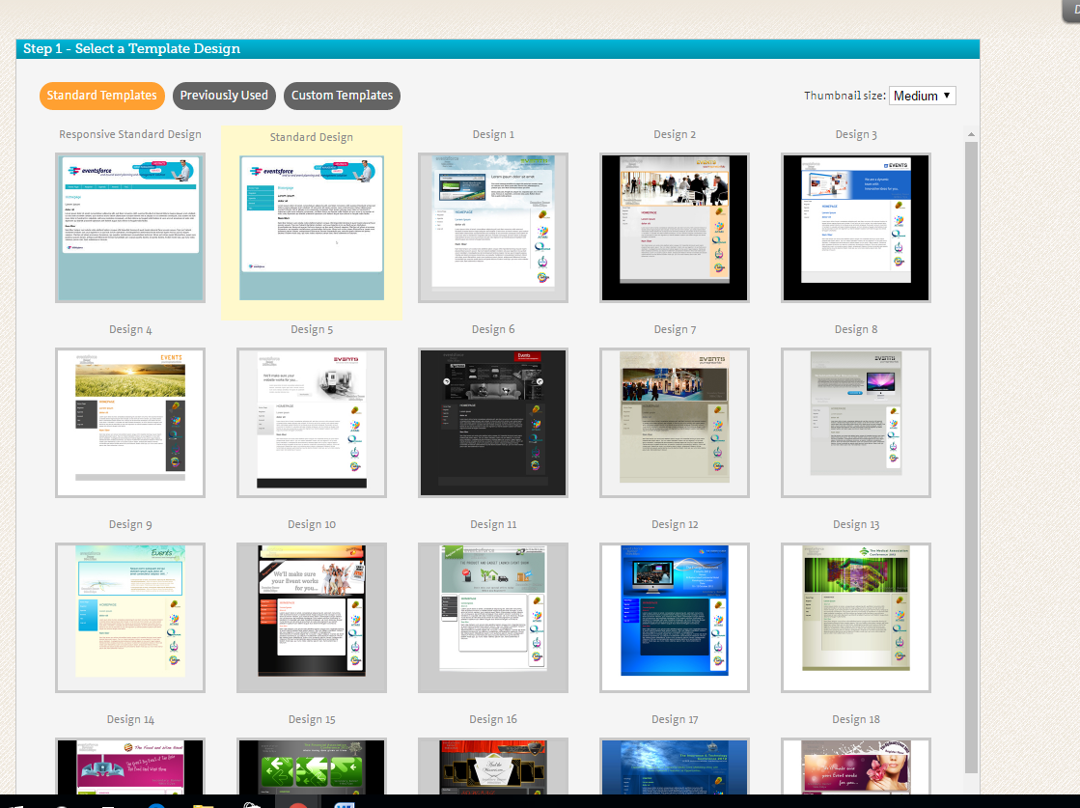Switch to the Standard Templates tab
The image size is (1080, 808).
(102, 96)
